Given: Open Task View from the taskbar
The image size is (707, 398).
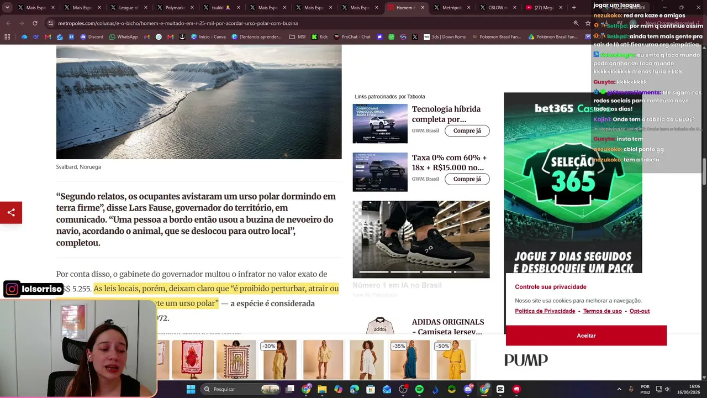Looking at the screenshot, I should click(290, 389).
